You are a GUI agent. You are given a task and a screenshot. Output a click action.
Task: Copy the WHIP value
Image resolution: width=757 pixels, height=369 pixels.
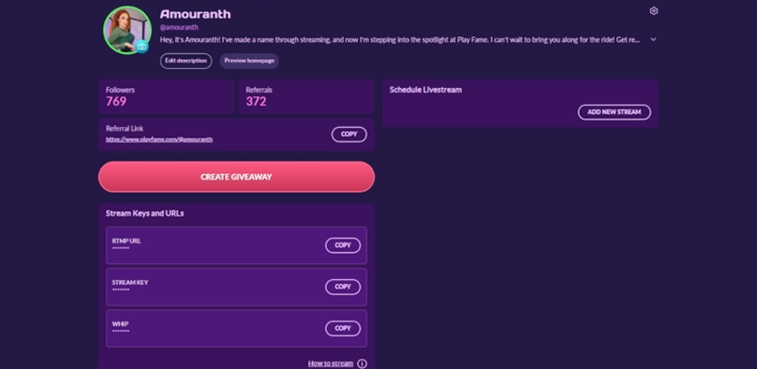click(343, 328)
